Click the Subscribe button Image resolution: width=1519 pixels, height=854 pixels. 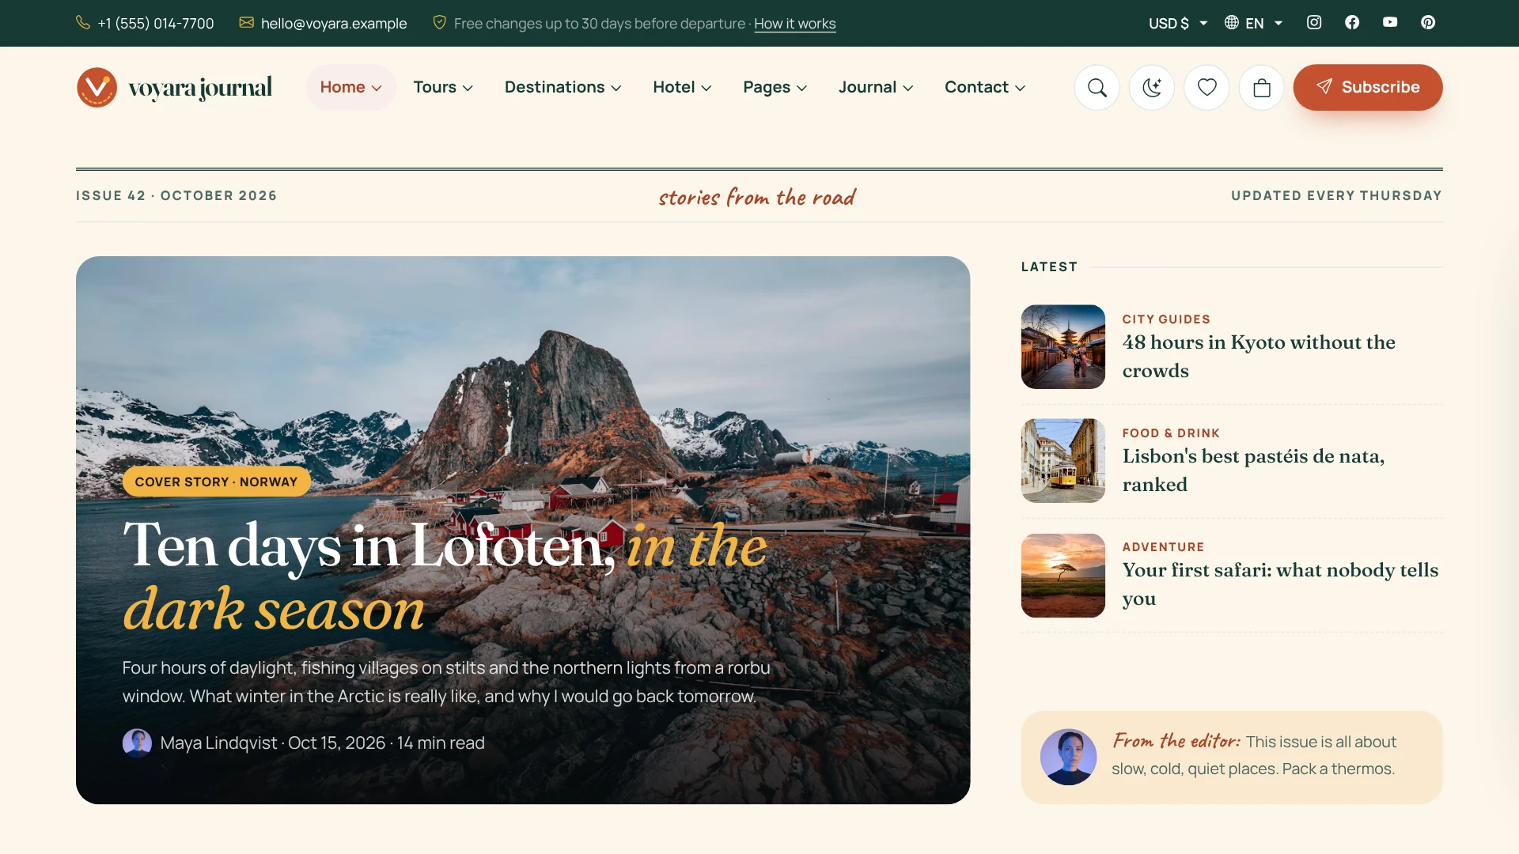[x=1368, y=87]
